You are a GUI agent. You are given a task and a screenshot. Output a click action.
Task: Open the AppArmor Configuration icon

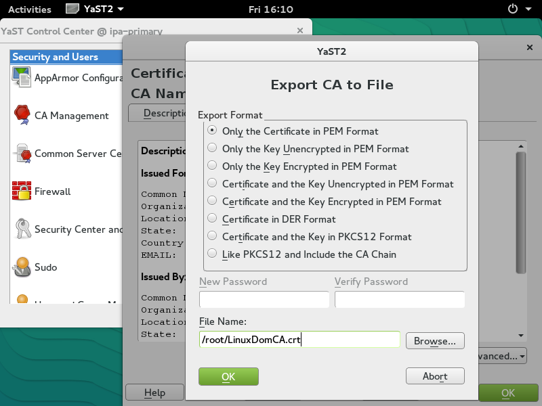coord(22,77)
